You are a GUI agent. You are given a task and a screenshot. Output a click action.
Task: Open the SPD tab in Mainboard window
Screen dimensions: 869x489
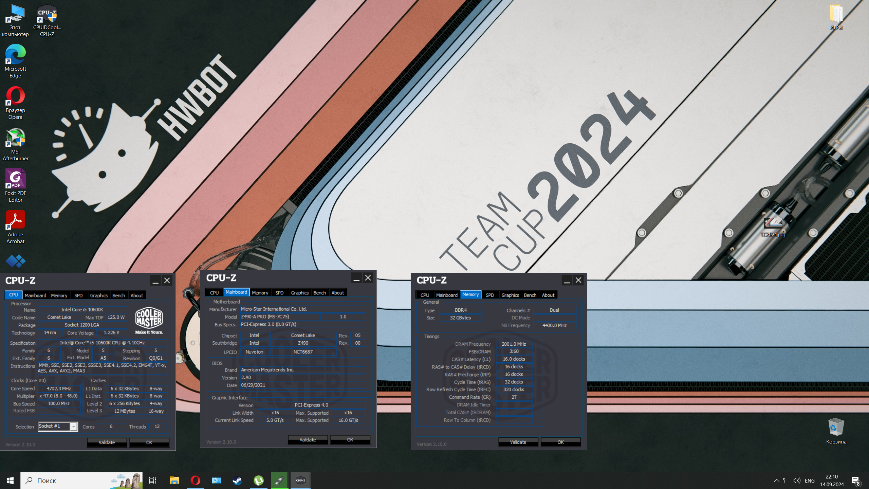279,292
